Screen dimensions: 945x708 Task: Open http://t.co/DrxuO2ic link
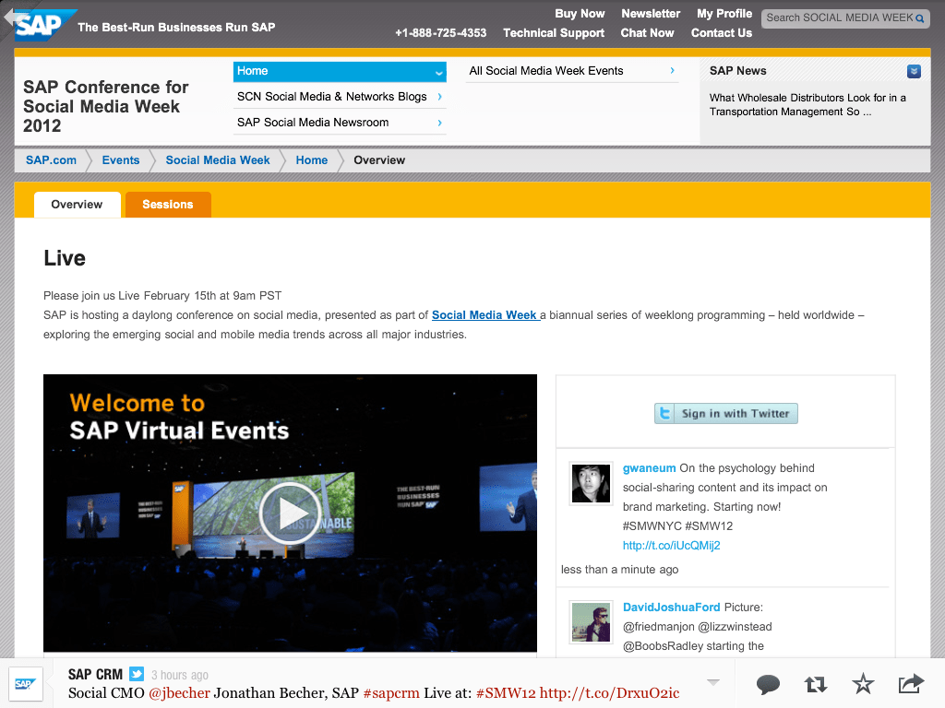609,693
